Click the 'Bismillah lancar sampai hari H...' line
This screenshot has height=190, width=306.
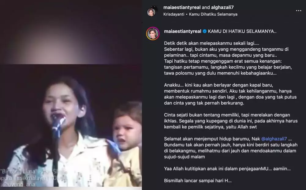(x=198, y=181)
